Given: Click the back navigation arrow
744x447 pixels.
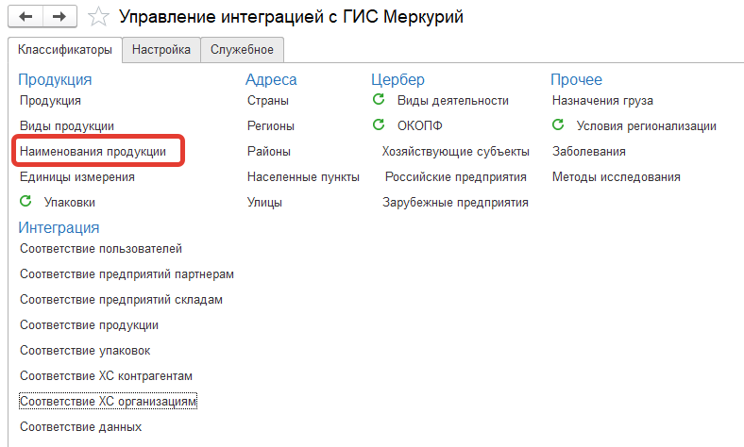Looking at the screenshot, I should [x=25, y=17].
